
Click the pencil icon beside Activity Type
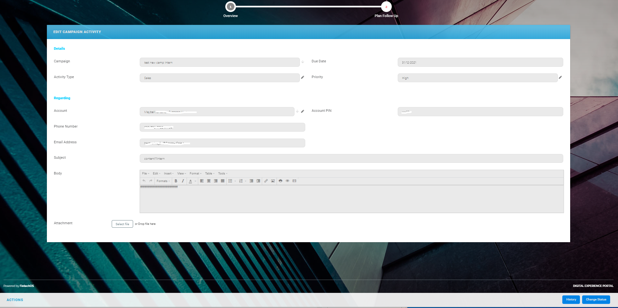click(x=302, y=77)
